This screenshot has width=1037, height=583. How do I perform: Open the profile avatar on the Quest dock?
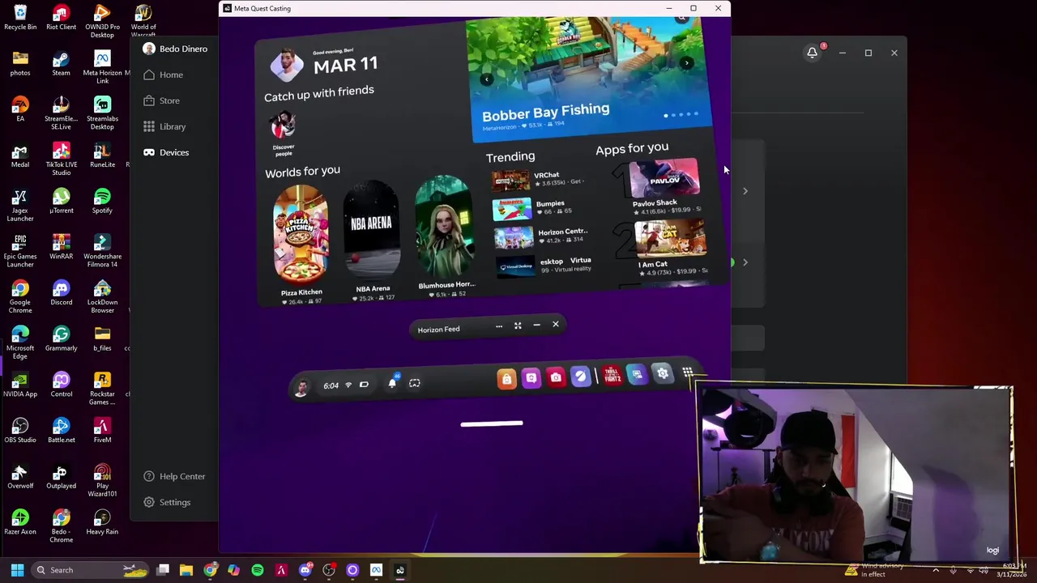tap(301, 388)
